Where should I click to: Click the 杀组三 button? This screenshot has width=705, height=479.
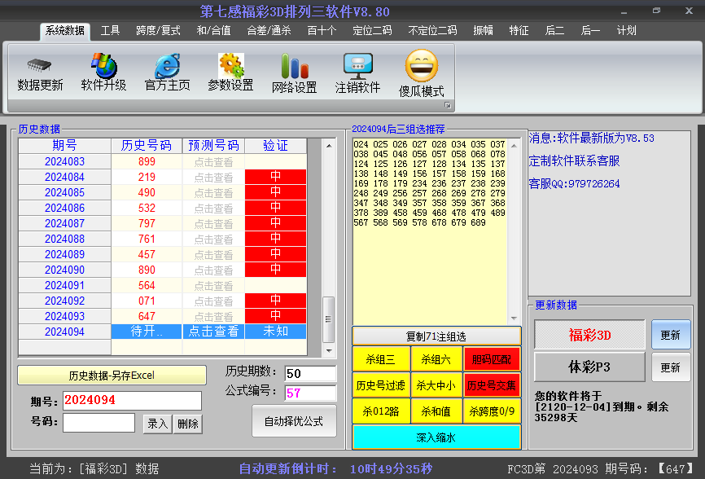[381, 359]
